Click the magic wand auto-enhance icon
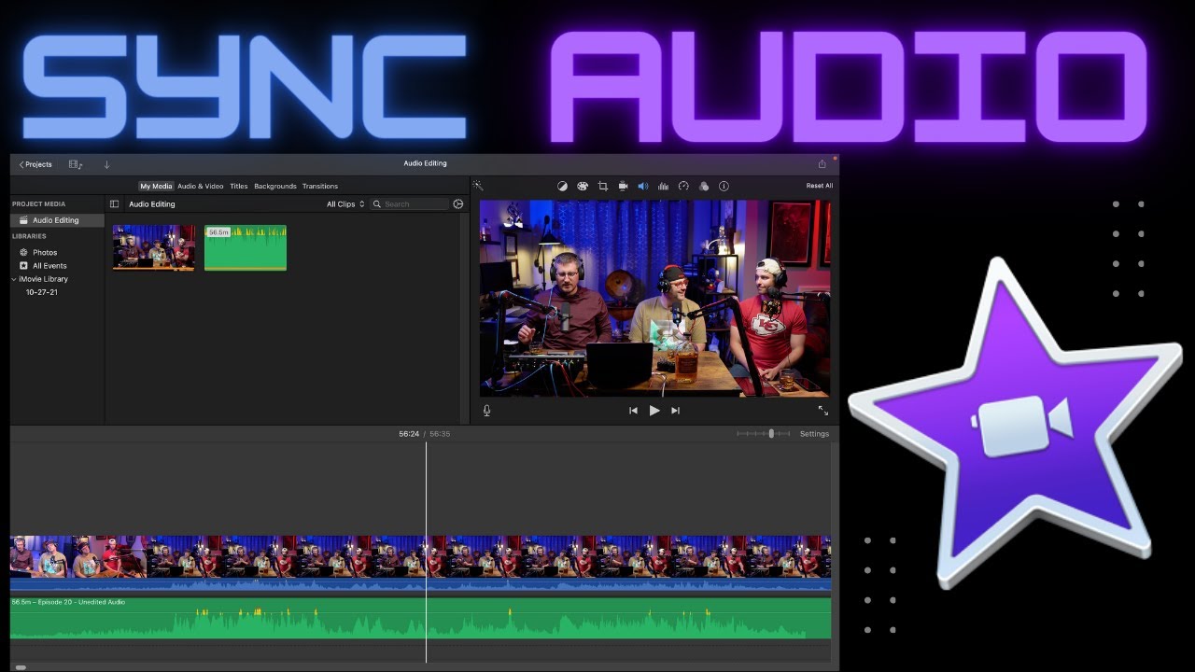This screenshot has height=672, width=1195. tap(478, 186)
